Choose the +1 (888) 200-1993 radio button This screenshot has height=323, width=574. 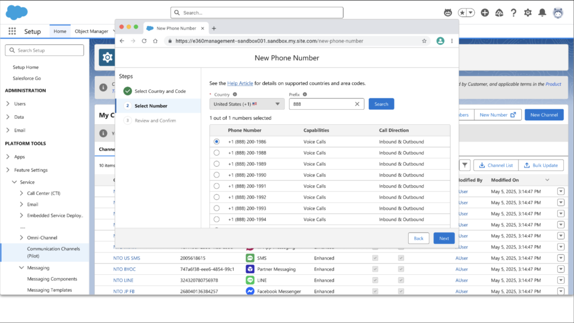click(x=217, y=208)
